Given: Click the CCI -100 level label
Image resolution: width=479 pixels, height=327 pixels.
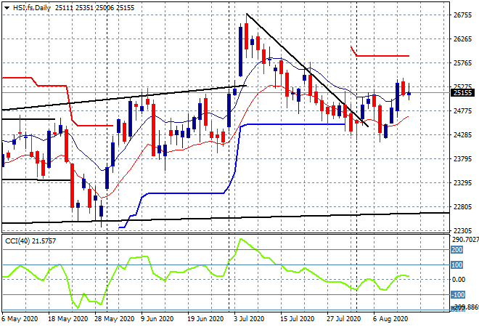Looking at the screenshot, I should 458,295.
